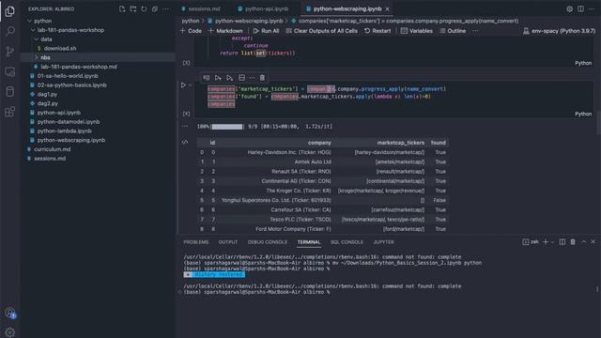Open the Manage gear at bottom of activity bar
Screen dimensions: 601x338
[10, 331]
